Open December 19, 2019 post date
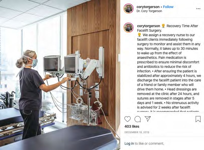The image size is (204, 150). (x=137, y=132)
